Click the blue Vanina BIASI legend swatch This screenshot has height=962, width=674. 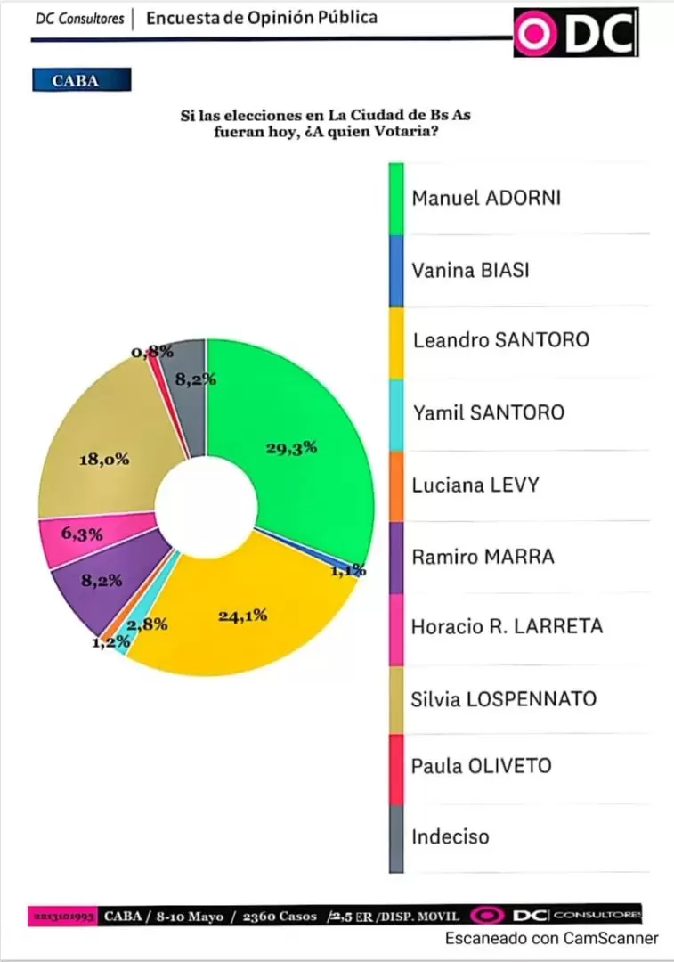click(397, 271)
